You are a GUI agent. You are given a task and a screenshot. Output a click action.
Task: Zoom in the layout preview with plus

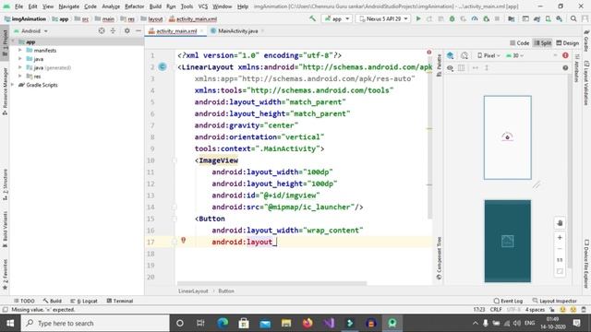[x=560, y=238]
